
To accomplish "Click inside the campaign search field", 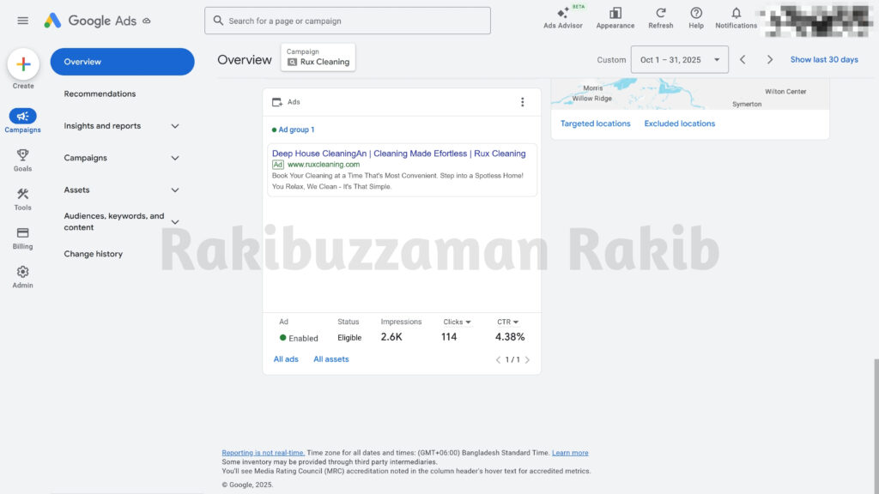I will 347,20.
